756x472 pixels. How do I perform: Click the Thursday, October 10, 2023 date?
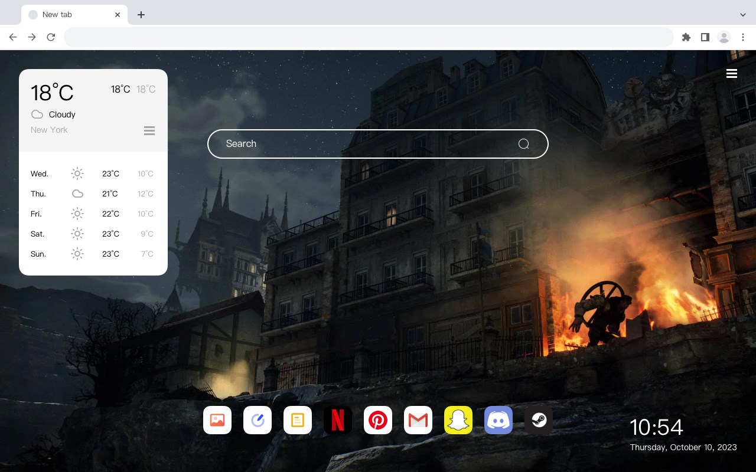coord(683,447)
